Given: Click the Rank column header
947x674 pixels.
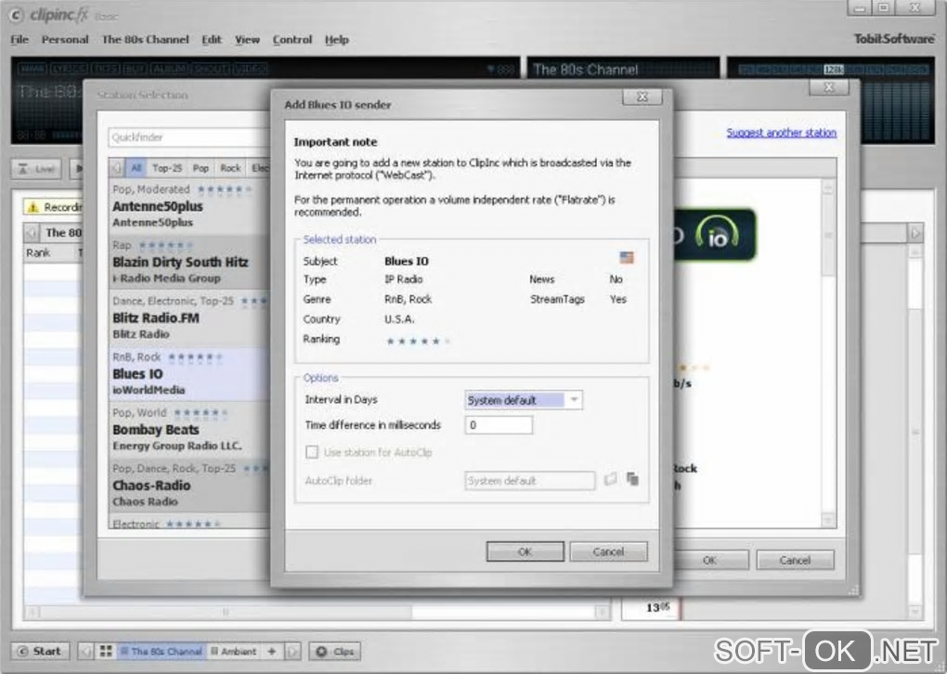Looking at the screenshot, I should pos(38,253).
